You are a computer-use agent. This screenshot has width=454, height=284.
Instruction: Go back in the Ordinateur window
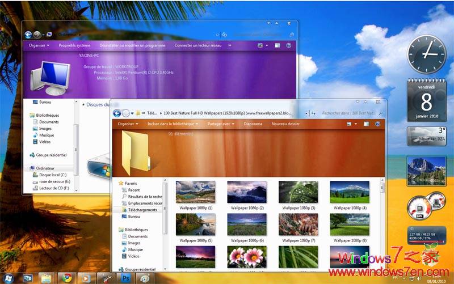point(28,35)
